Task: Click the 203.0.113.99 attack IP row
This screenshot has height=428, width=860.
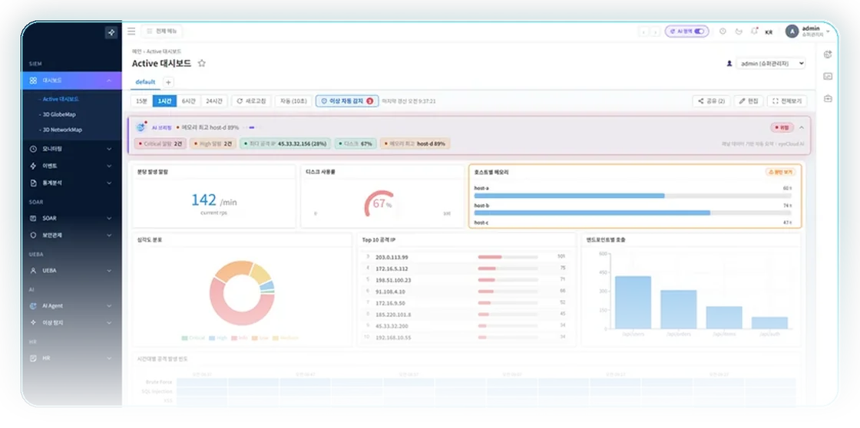Action: (465, 256)
